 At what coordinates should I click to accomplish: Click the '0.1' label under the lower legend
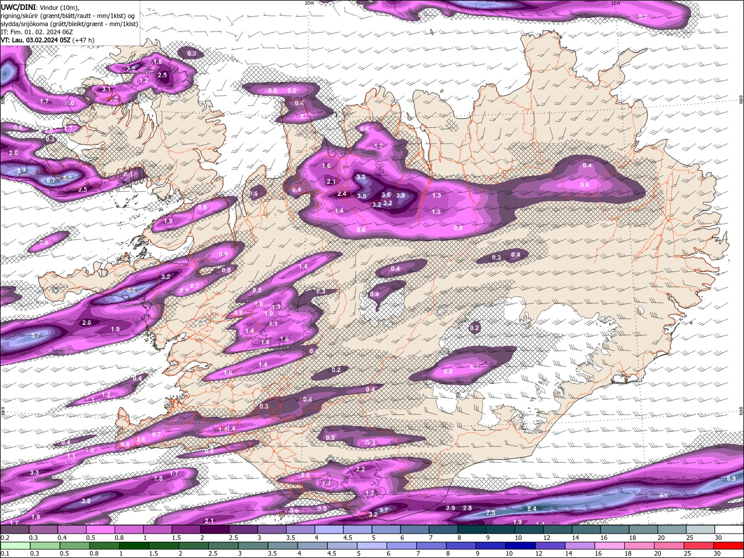[x=5, y=555]
